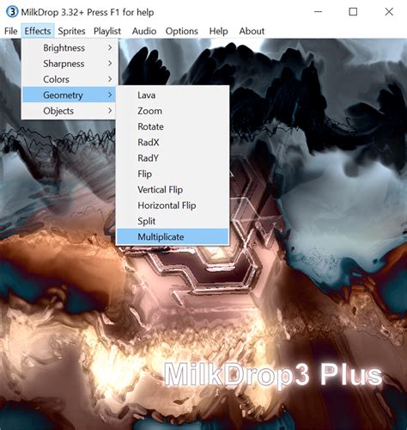
Task: Open the Sprites menu
Action: [71, 31]
